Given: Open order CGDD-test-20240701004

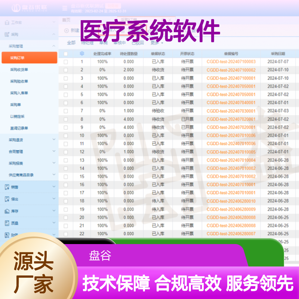Looking at the screenshot, I should [231, 160].
